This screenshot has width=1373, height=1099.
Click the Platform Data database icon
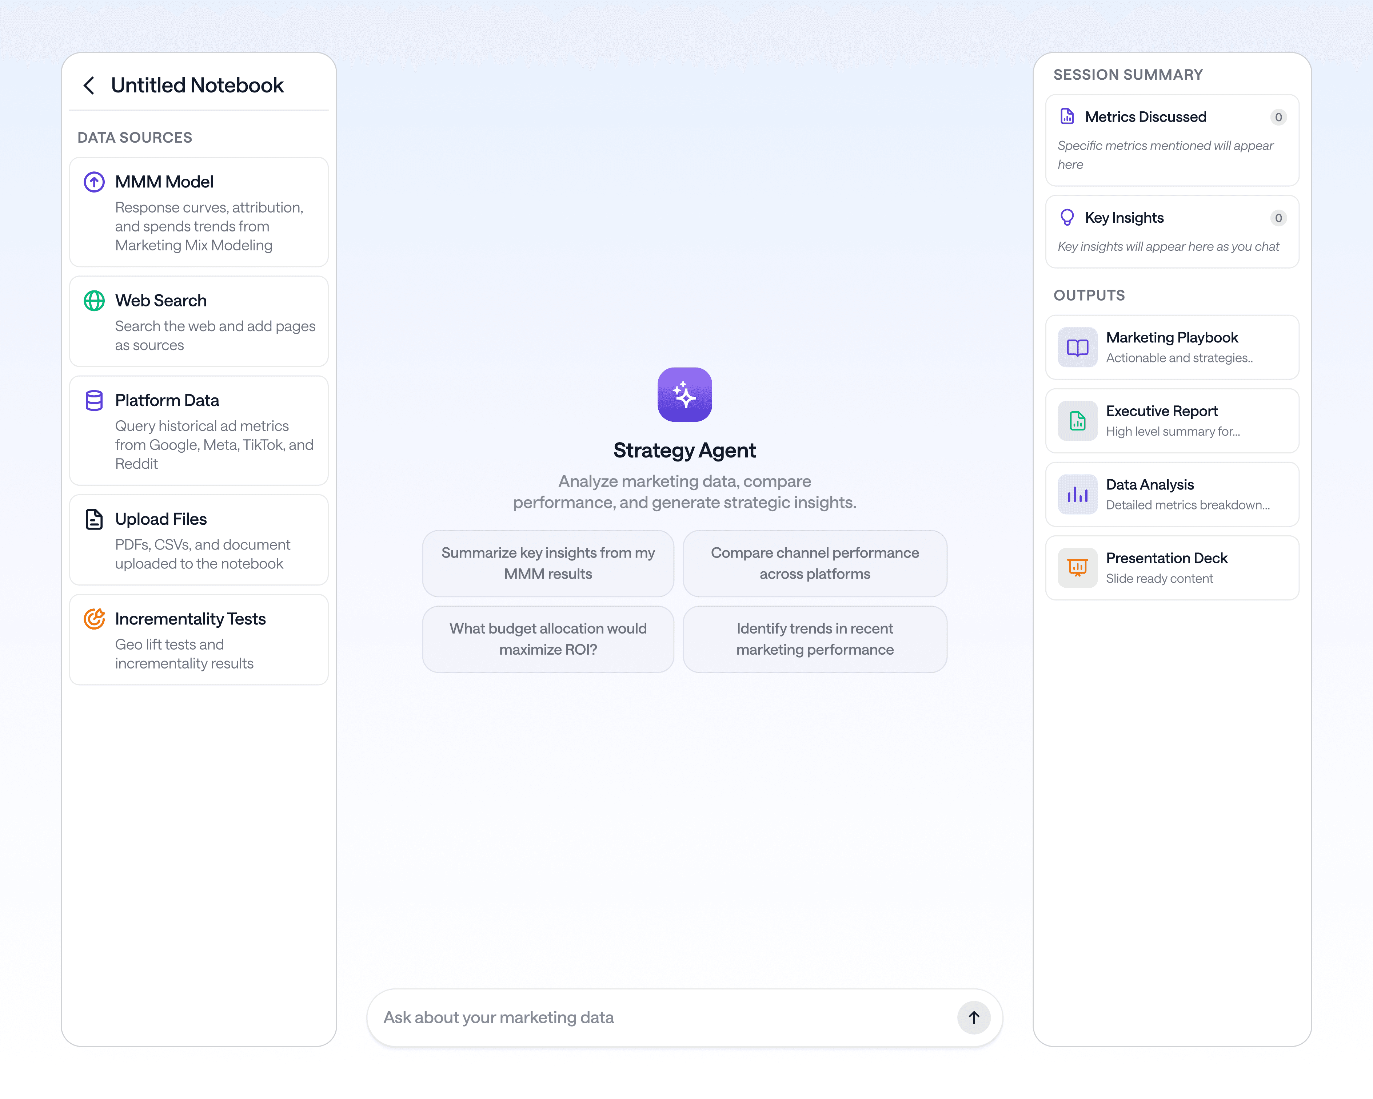[x=94, y=401]
